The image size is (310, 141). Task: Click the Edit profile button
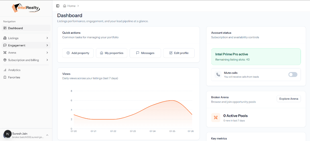click(179, 53)
